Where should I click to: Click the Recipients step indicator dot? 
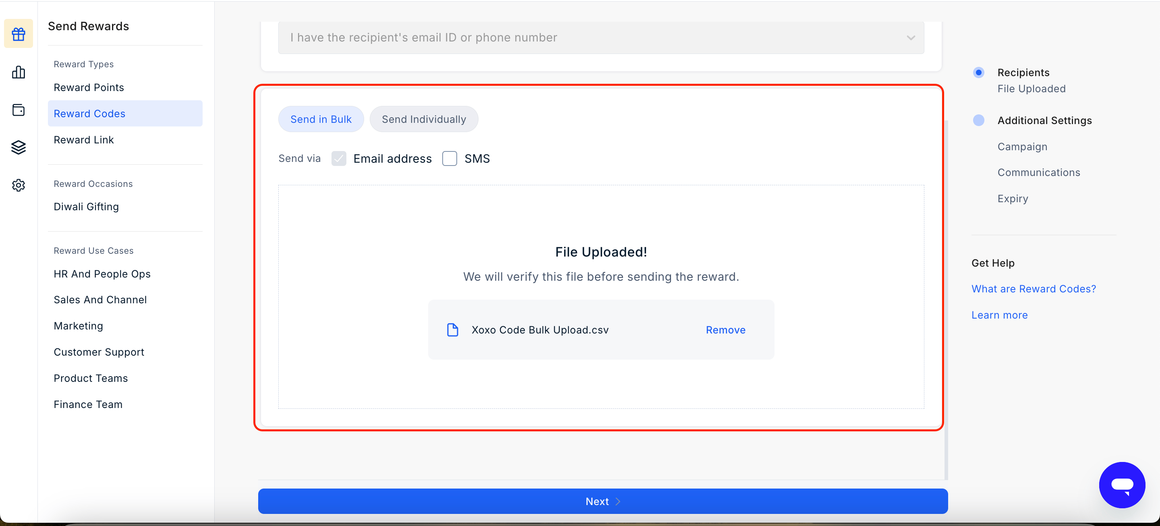978,72
